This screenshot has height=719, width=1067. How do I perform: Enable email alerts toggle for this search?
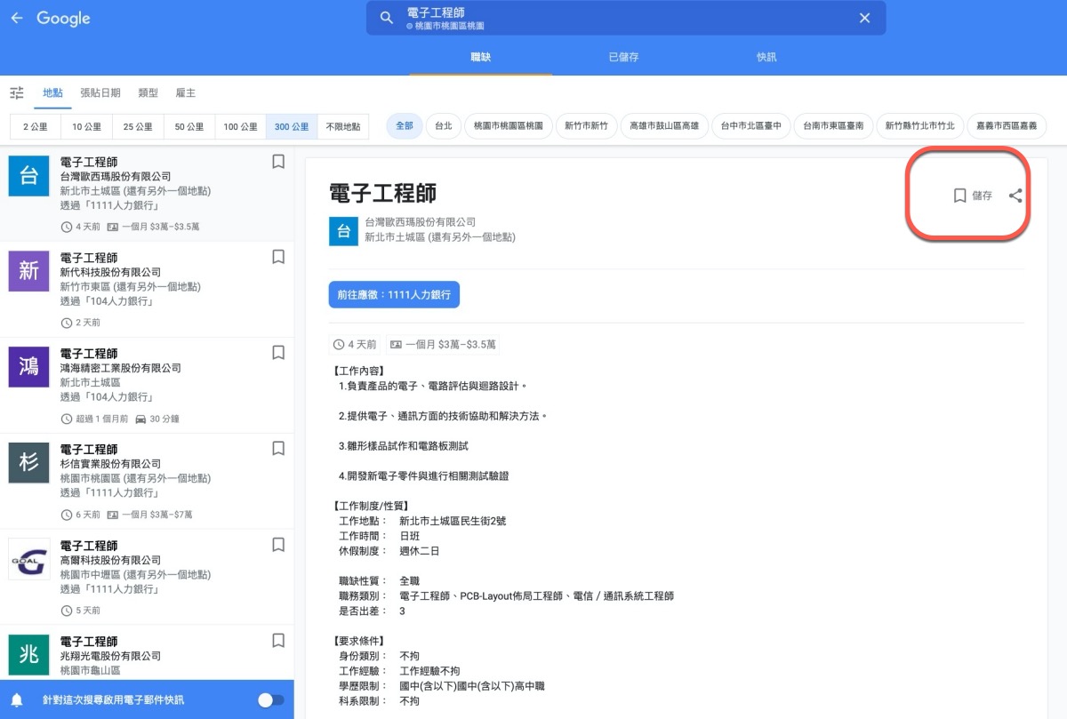tap(270, 700)
